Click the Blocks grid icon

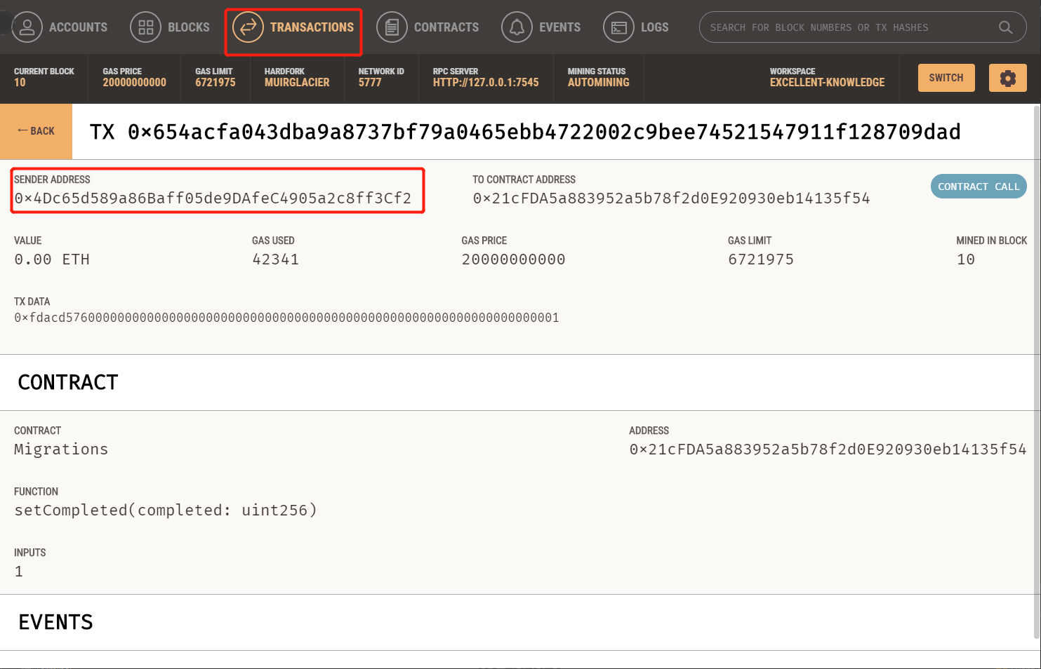[x=145, y=27]
